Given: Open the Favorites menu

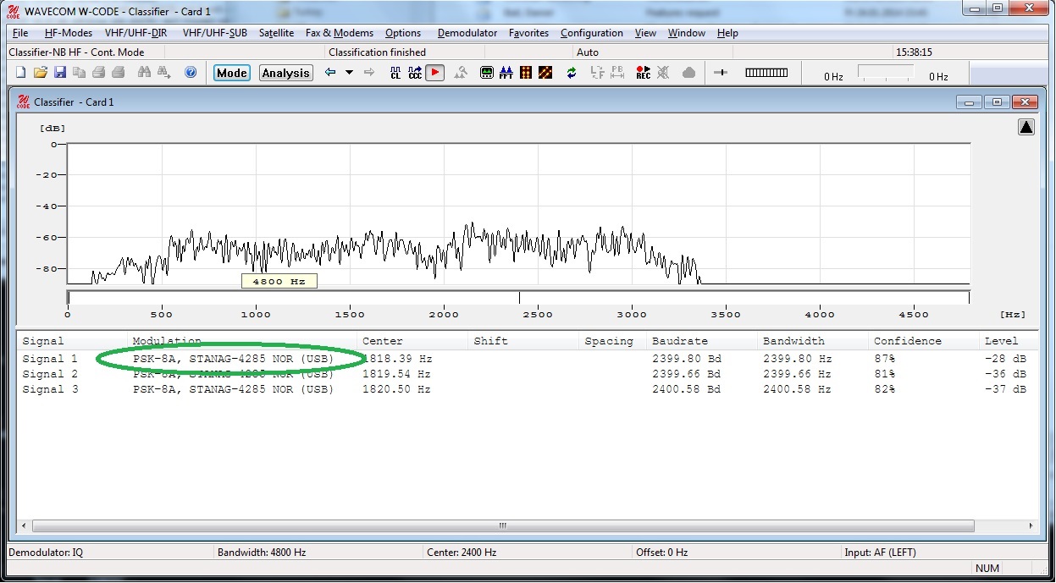Looking at the screenshot, I should point(529,33).
